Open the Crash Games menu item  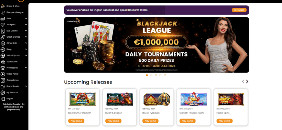click(13, 37)
